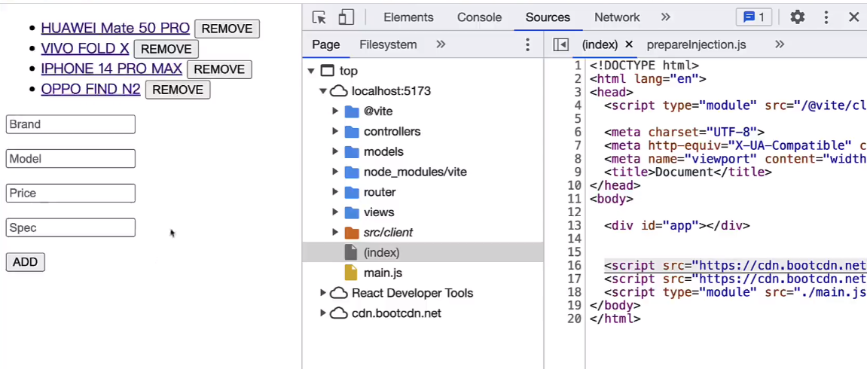Click the models folder icon

(x=352, y=152)
